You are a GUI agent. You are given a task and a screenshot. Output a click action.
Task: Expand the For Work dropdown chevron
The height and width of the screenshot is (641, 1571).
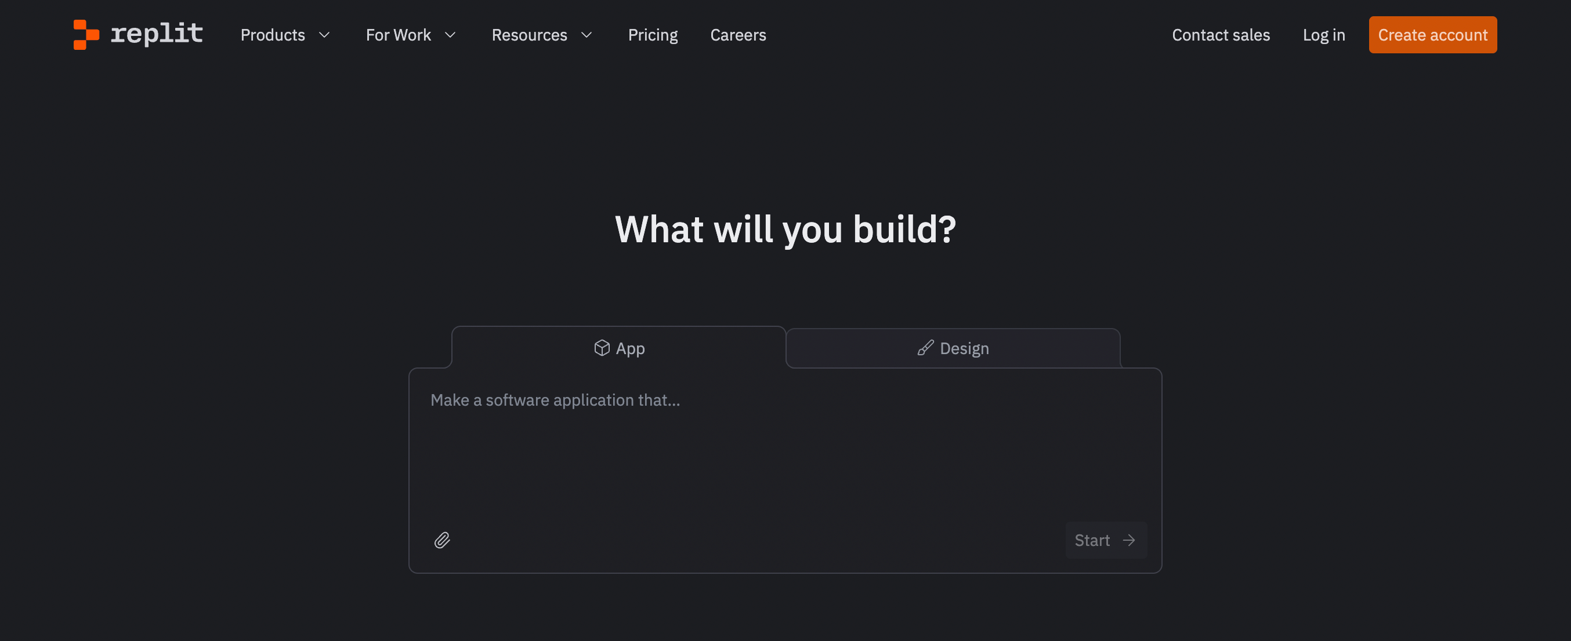click(450, 35)
